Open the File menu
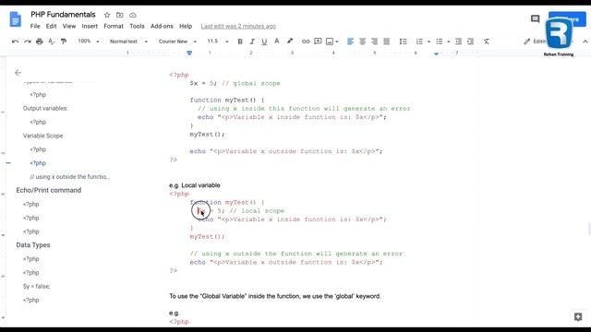 [x=35, y=26]
